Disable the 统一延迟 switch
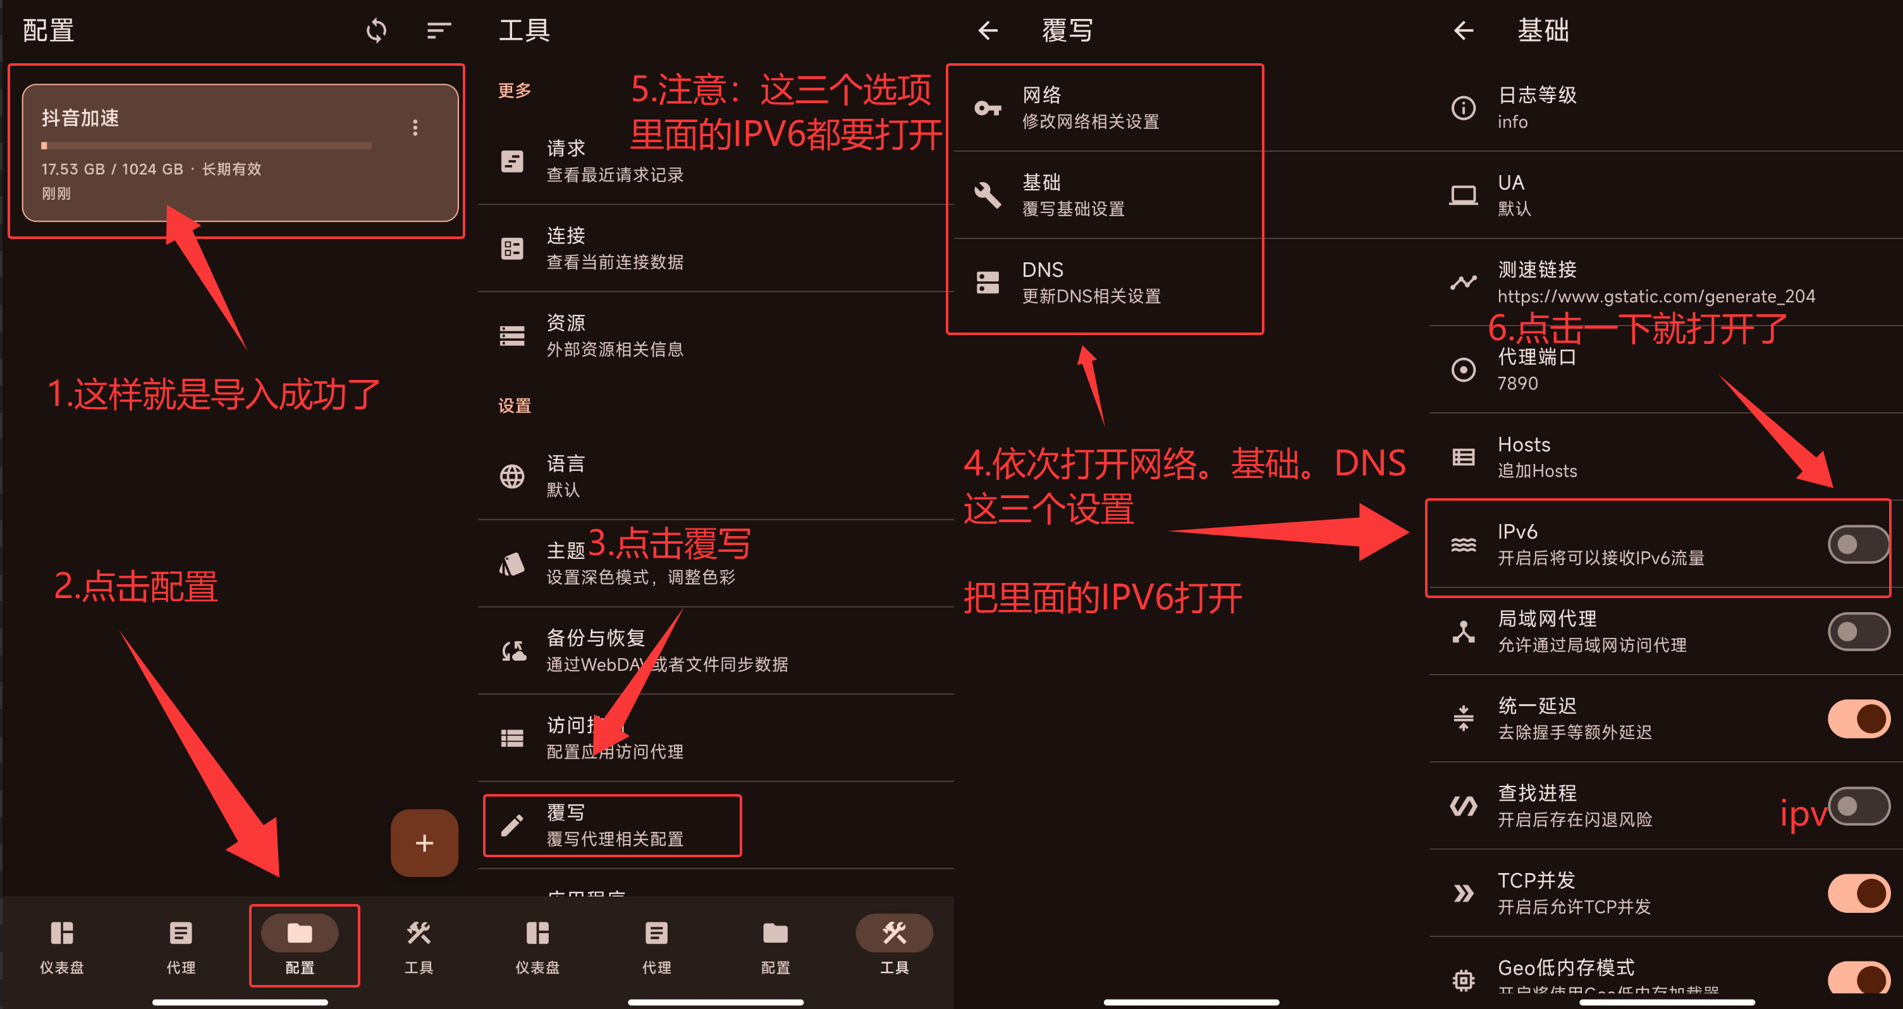 [1859, 719]
